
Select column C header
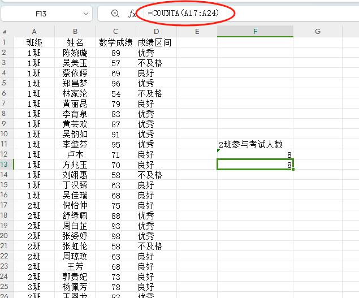click(x=116, y=31)
